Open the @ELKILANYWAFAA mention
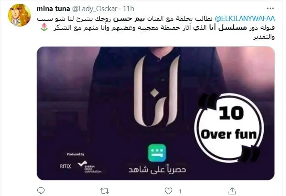The image size is (286, 196). point(245,18)
